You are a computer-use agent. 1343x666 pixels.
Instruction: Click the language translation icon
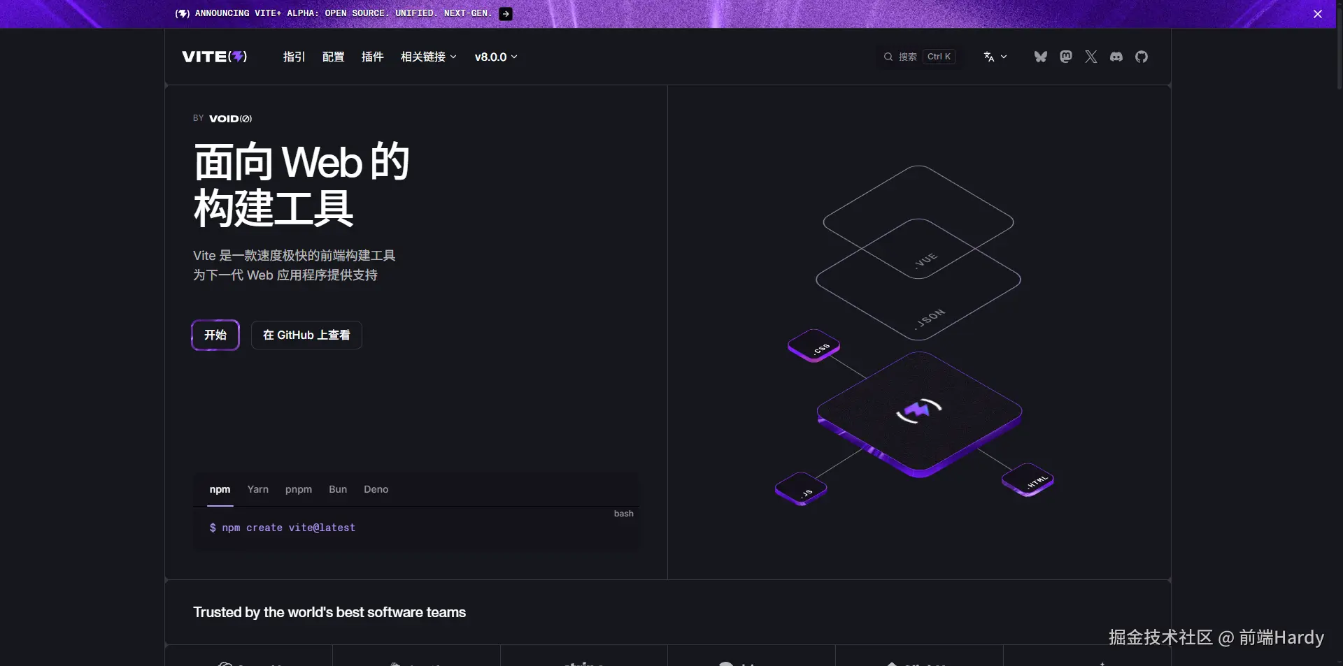989,57
